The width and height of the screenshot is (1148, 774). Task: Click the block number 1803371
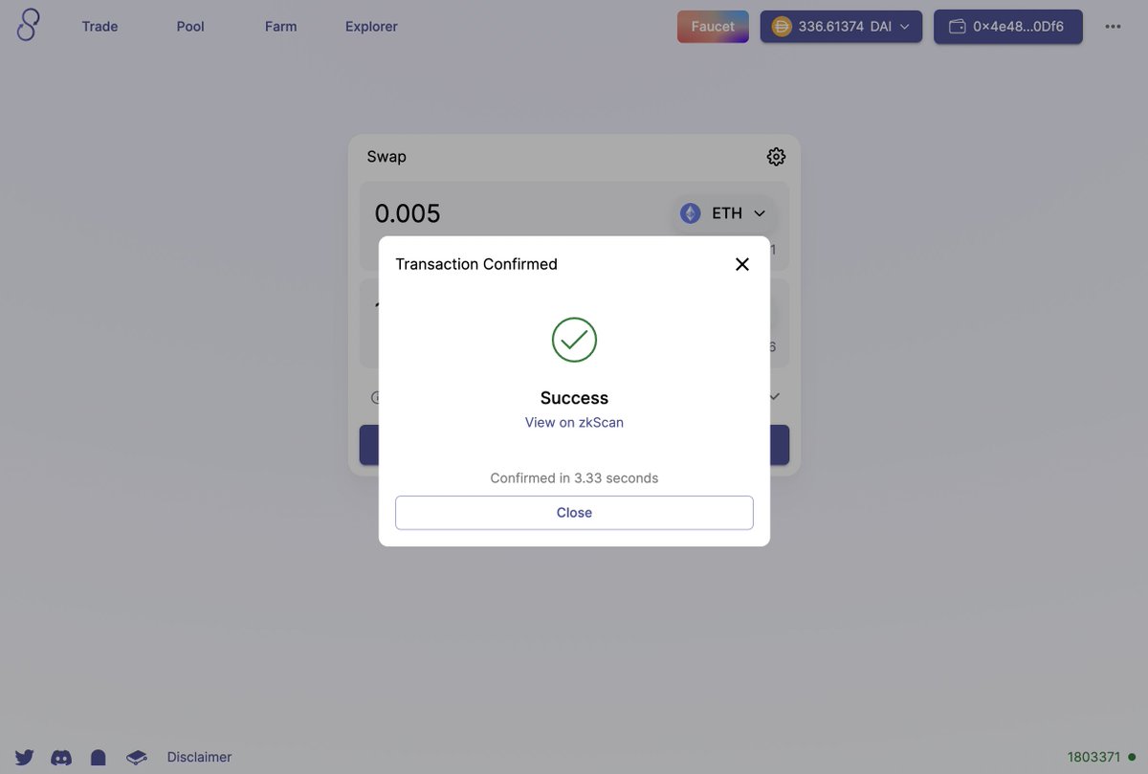[1093, 757]
